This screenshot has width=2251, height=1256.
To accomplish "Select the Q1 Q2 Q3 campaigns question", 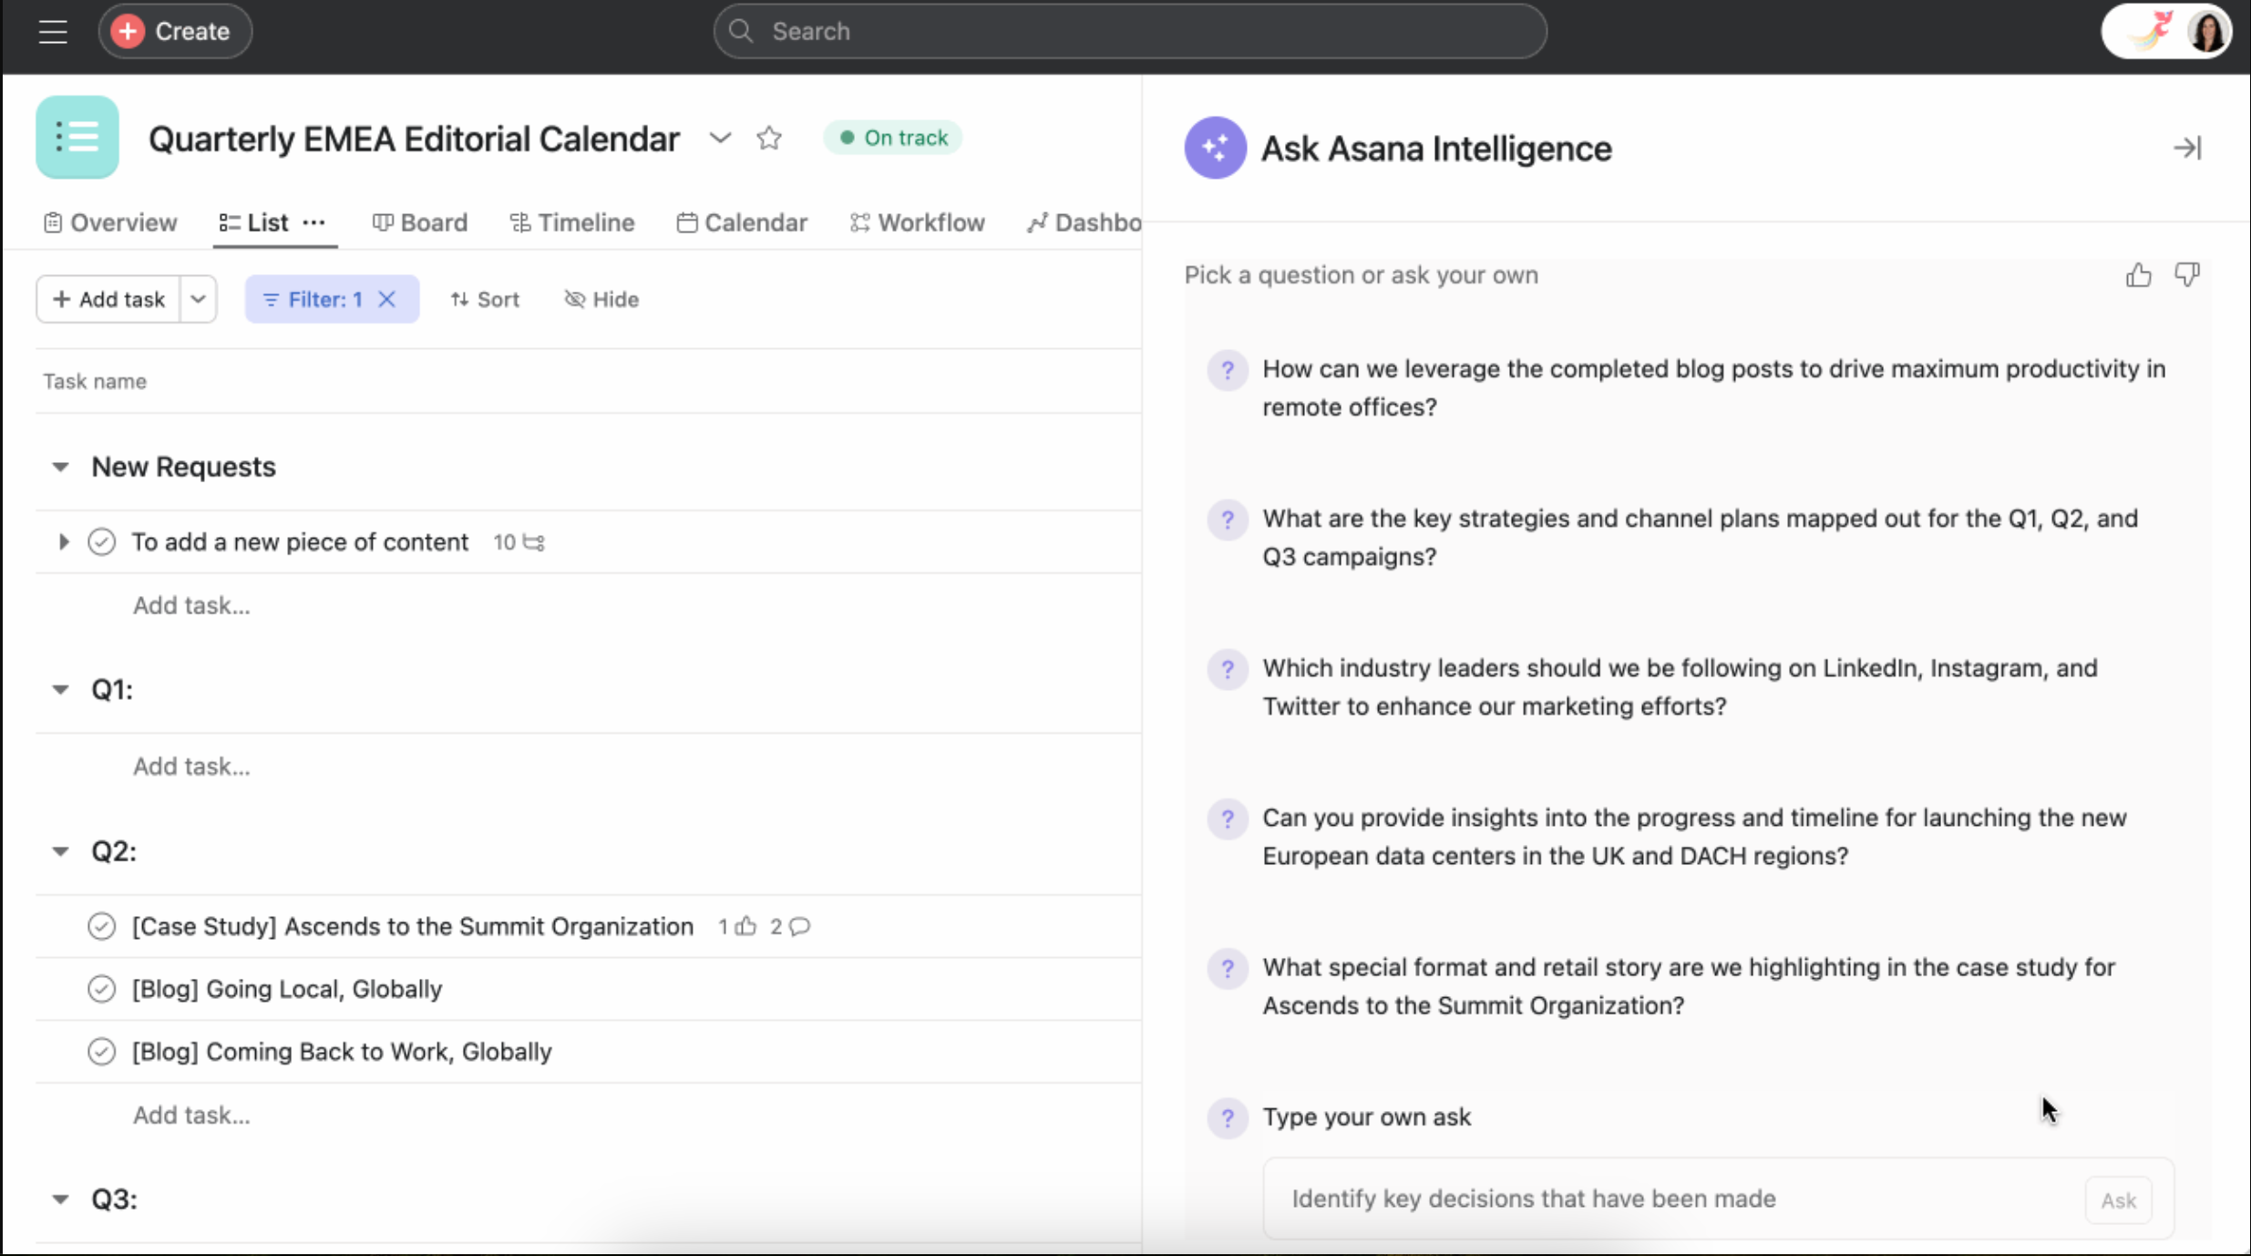I will pyautogui.click(x=1700, y=538).
